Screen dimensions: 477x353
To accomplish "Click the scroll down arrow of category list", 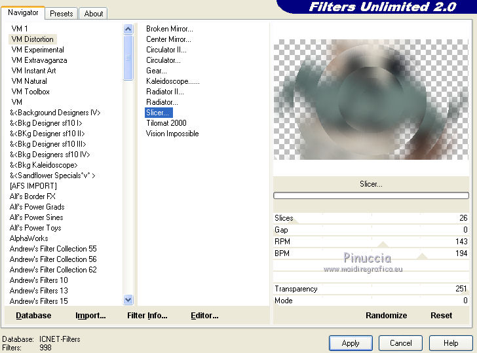I will (x=128, y=300).
